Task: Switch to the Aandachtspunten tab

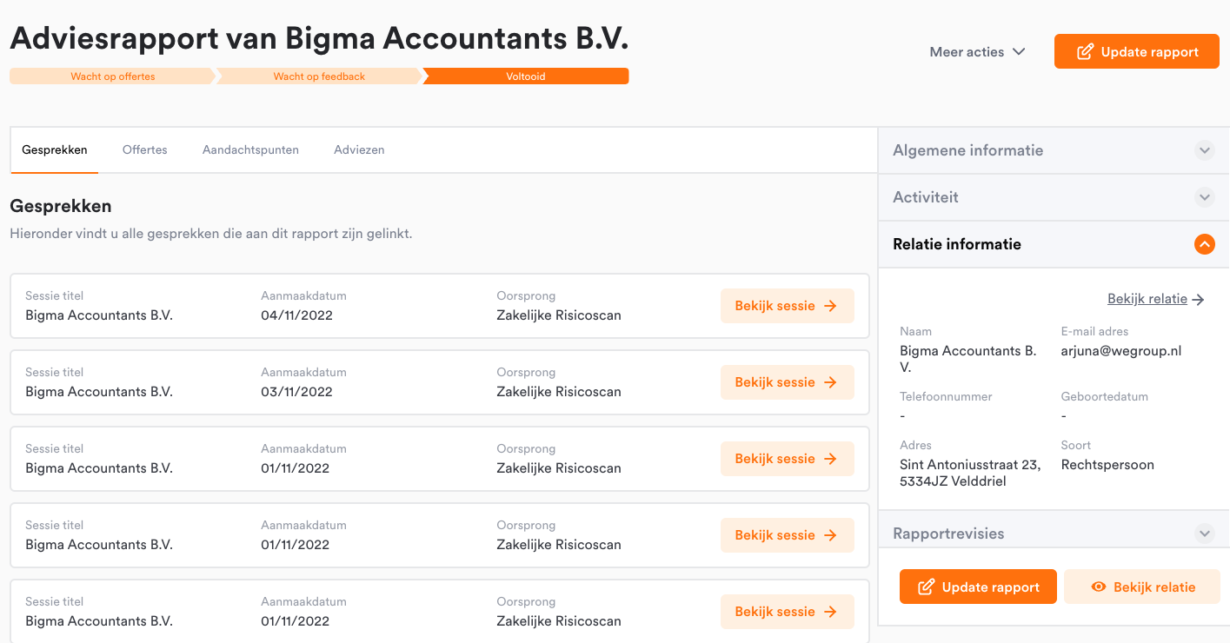Action: tap(250, 150)
